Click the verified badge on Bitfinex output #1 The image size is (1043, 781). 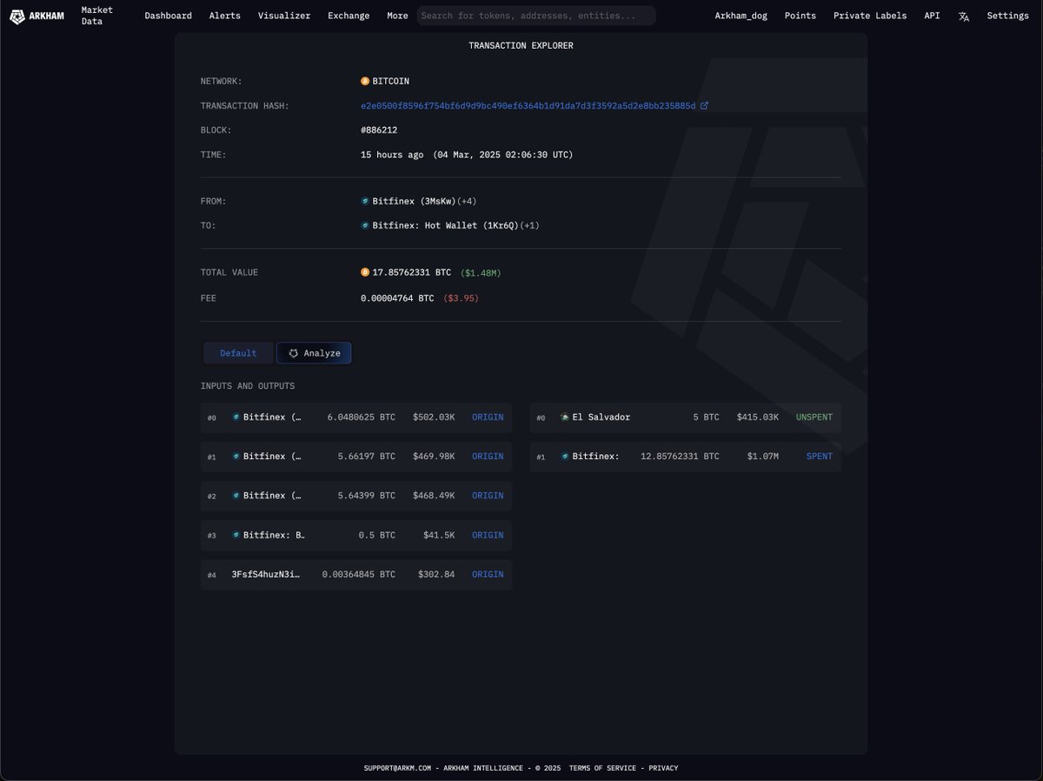tap(565, 456)
